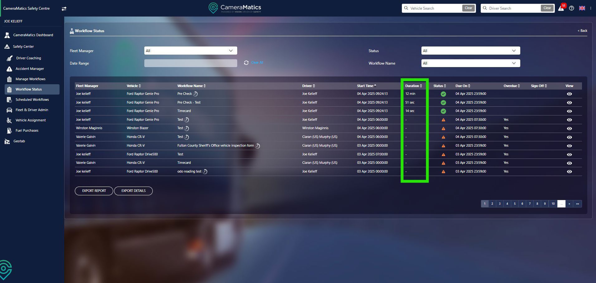This screenshot has width=596, height=283.
Task: Open the Workflow Name filter dropdown
Action: pos(470,63)
